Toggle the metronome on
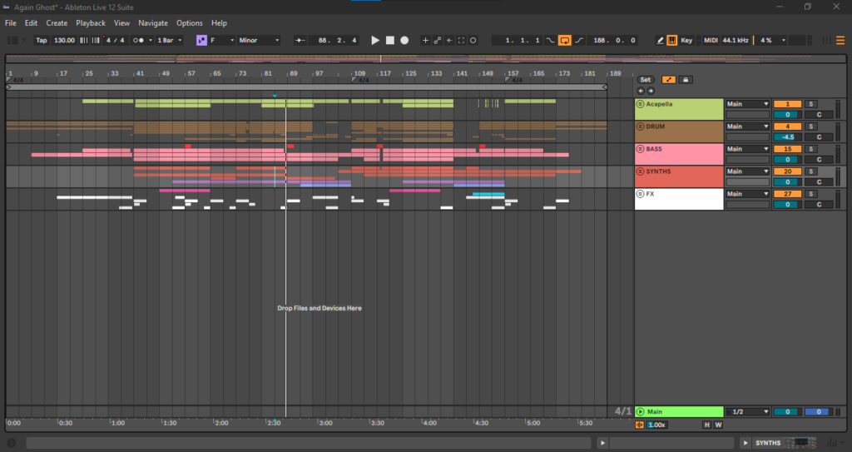The width and height of the screenshot is (852, 452). (138, 40)
